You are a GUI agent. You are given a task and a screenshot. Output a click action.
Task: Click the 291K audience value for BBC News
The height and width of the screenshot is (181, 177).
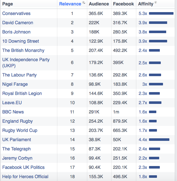pyautogui.click(x=94, y=112)
